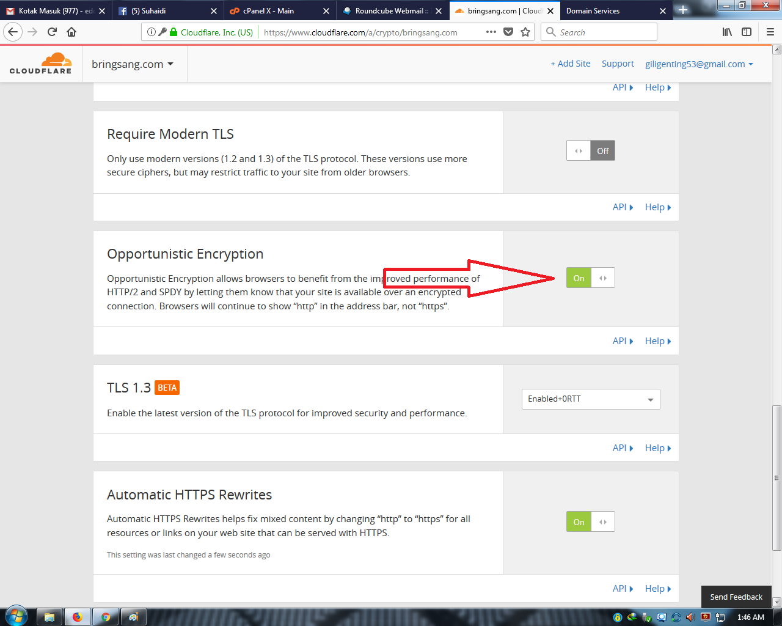782x626 pixels.
Task: Open a new tab with plus icon
Action: tap(683, 10)
